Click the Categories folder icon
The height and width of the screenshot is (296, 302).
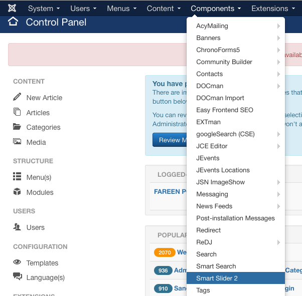(x=17, y=127)
